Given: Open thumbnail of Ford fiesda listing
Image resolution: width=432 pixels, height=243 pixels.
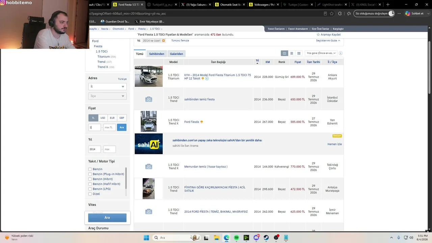Looking at the screenshot, I should (x=148, y=122).
